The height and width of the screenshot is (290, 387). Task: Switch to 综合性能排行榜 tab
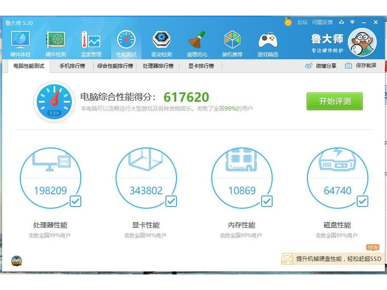[x=115, y=66]
